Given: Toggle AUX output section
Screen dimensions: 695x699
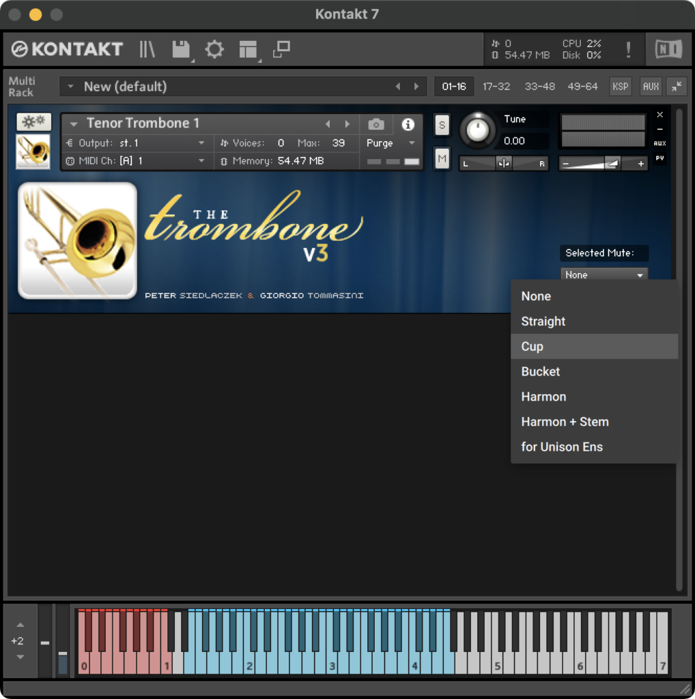Looking at the screenshot, I should pos(651,86).
